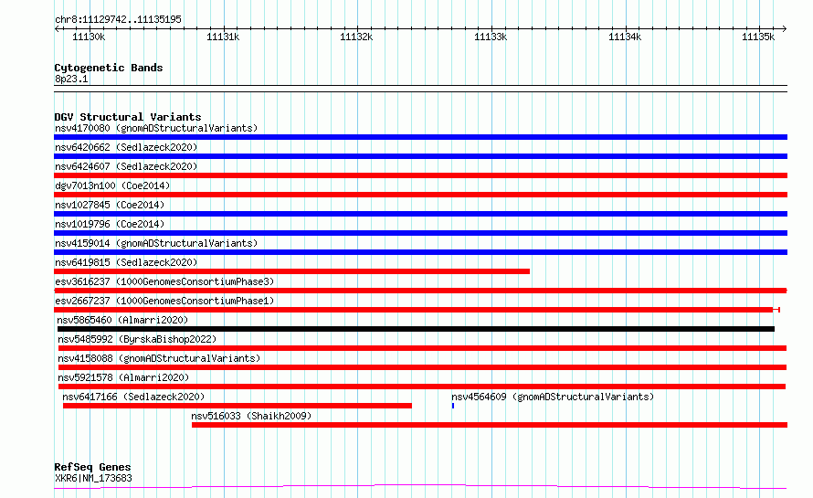Screen dimensions: 813x498
Task: Click the blue bar under nsv4170080
Action: [420, 137]
